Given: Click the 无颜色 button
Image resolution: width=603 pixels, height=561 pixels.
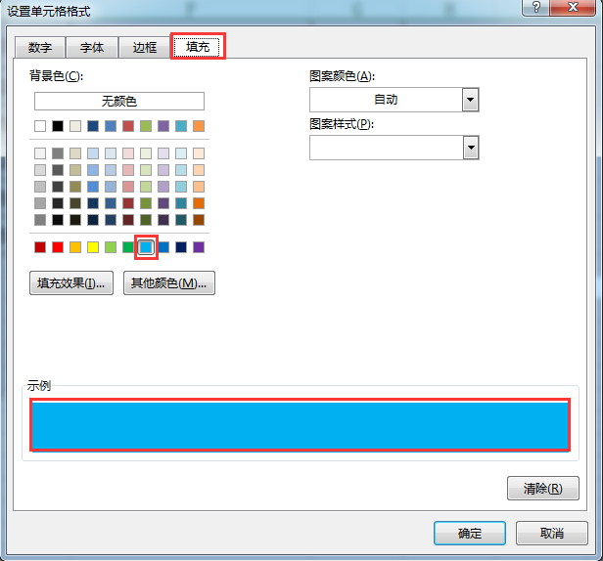Looking at the screenshot, I should point(119,101).
